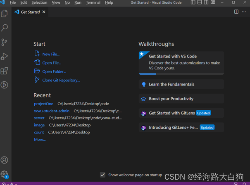The image size is (250, 185).
Task: Open Customize Layout icon in title bar
Action: (x=213, y=2)
